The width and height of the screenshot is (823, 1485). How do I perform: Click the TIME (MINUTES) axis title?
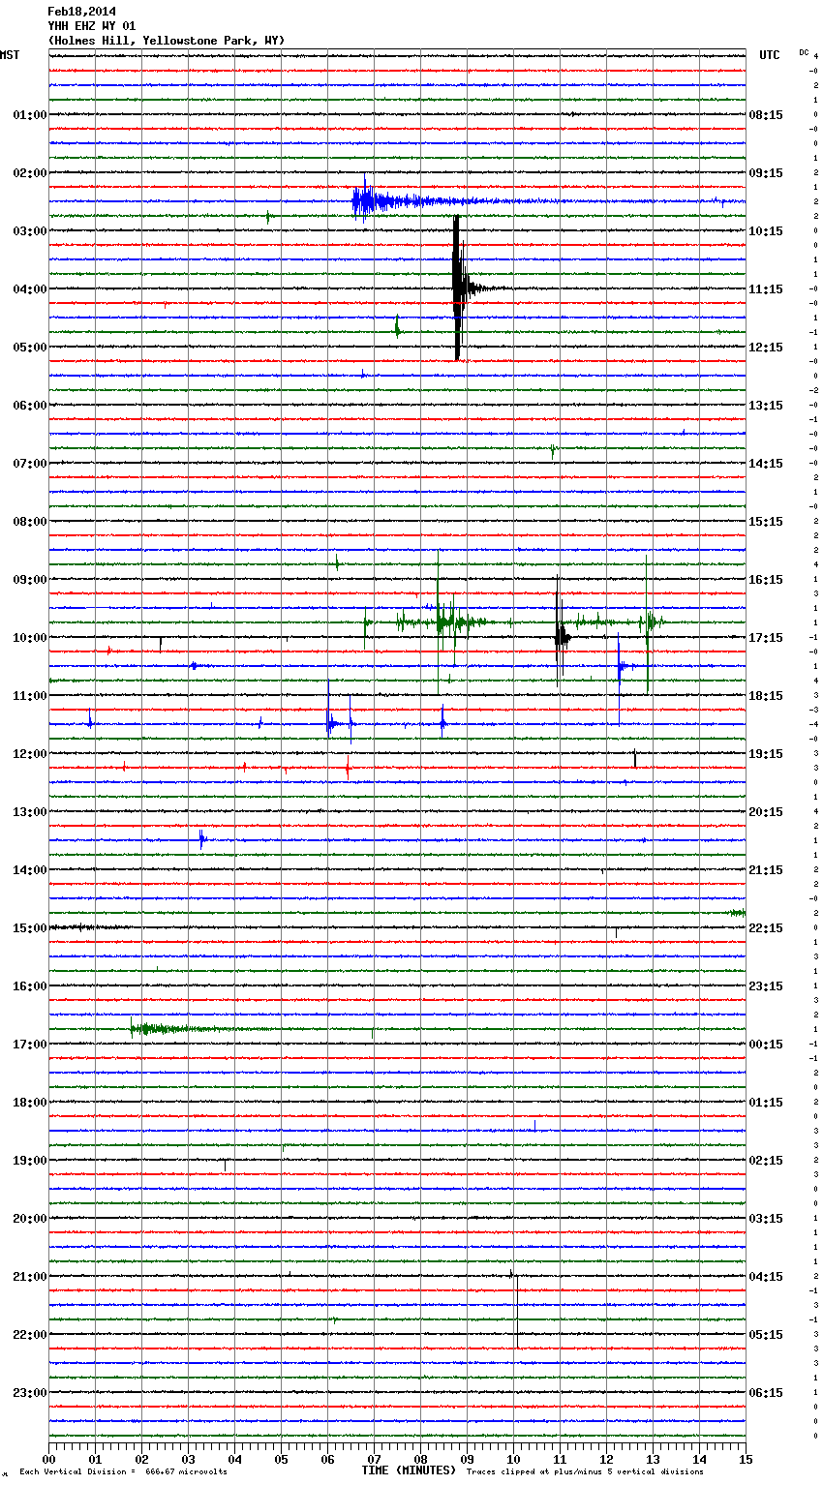pos(409,1470)
